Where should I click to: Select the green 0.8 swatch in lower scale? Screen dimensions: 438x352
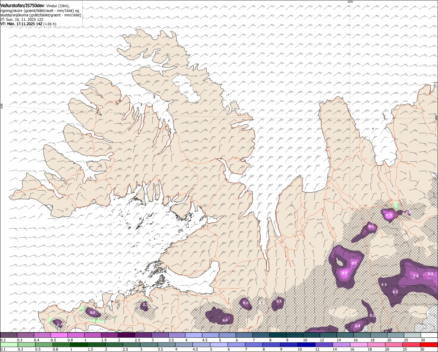coord(62,344)
